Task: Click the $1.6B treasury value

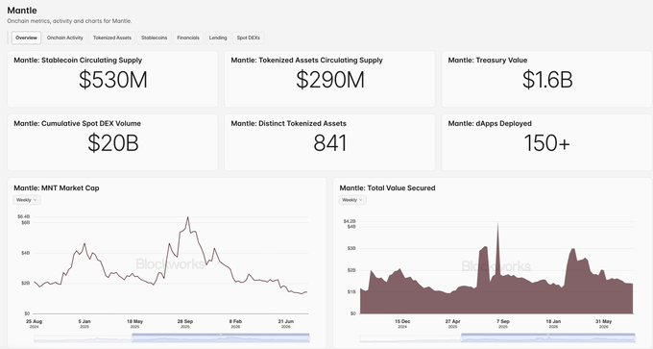Action: [x=547, y=80]
